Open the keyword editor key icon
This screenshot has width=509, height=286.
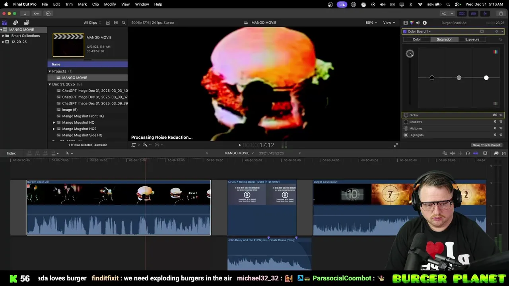[36, 14]
